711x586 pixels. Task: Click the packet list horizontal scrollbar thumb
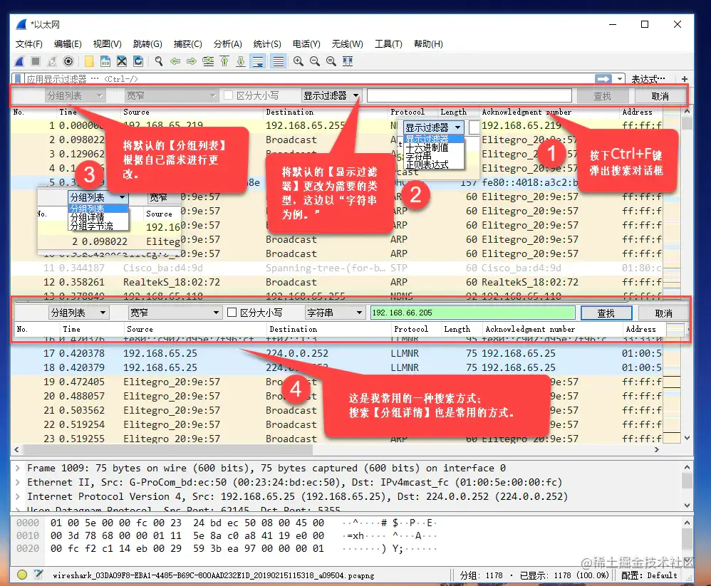[x=167, y=449]
